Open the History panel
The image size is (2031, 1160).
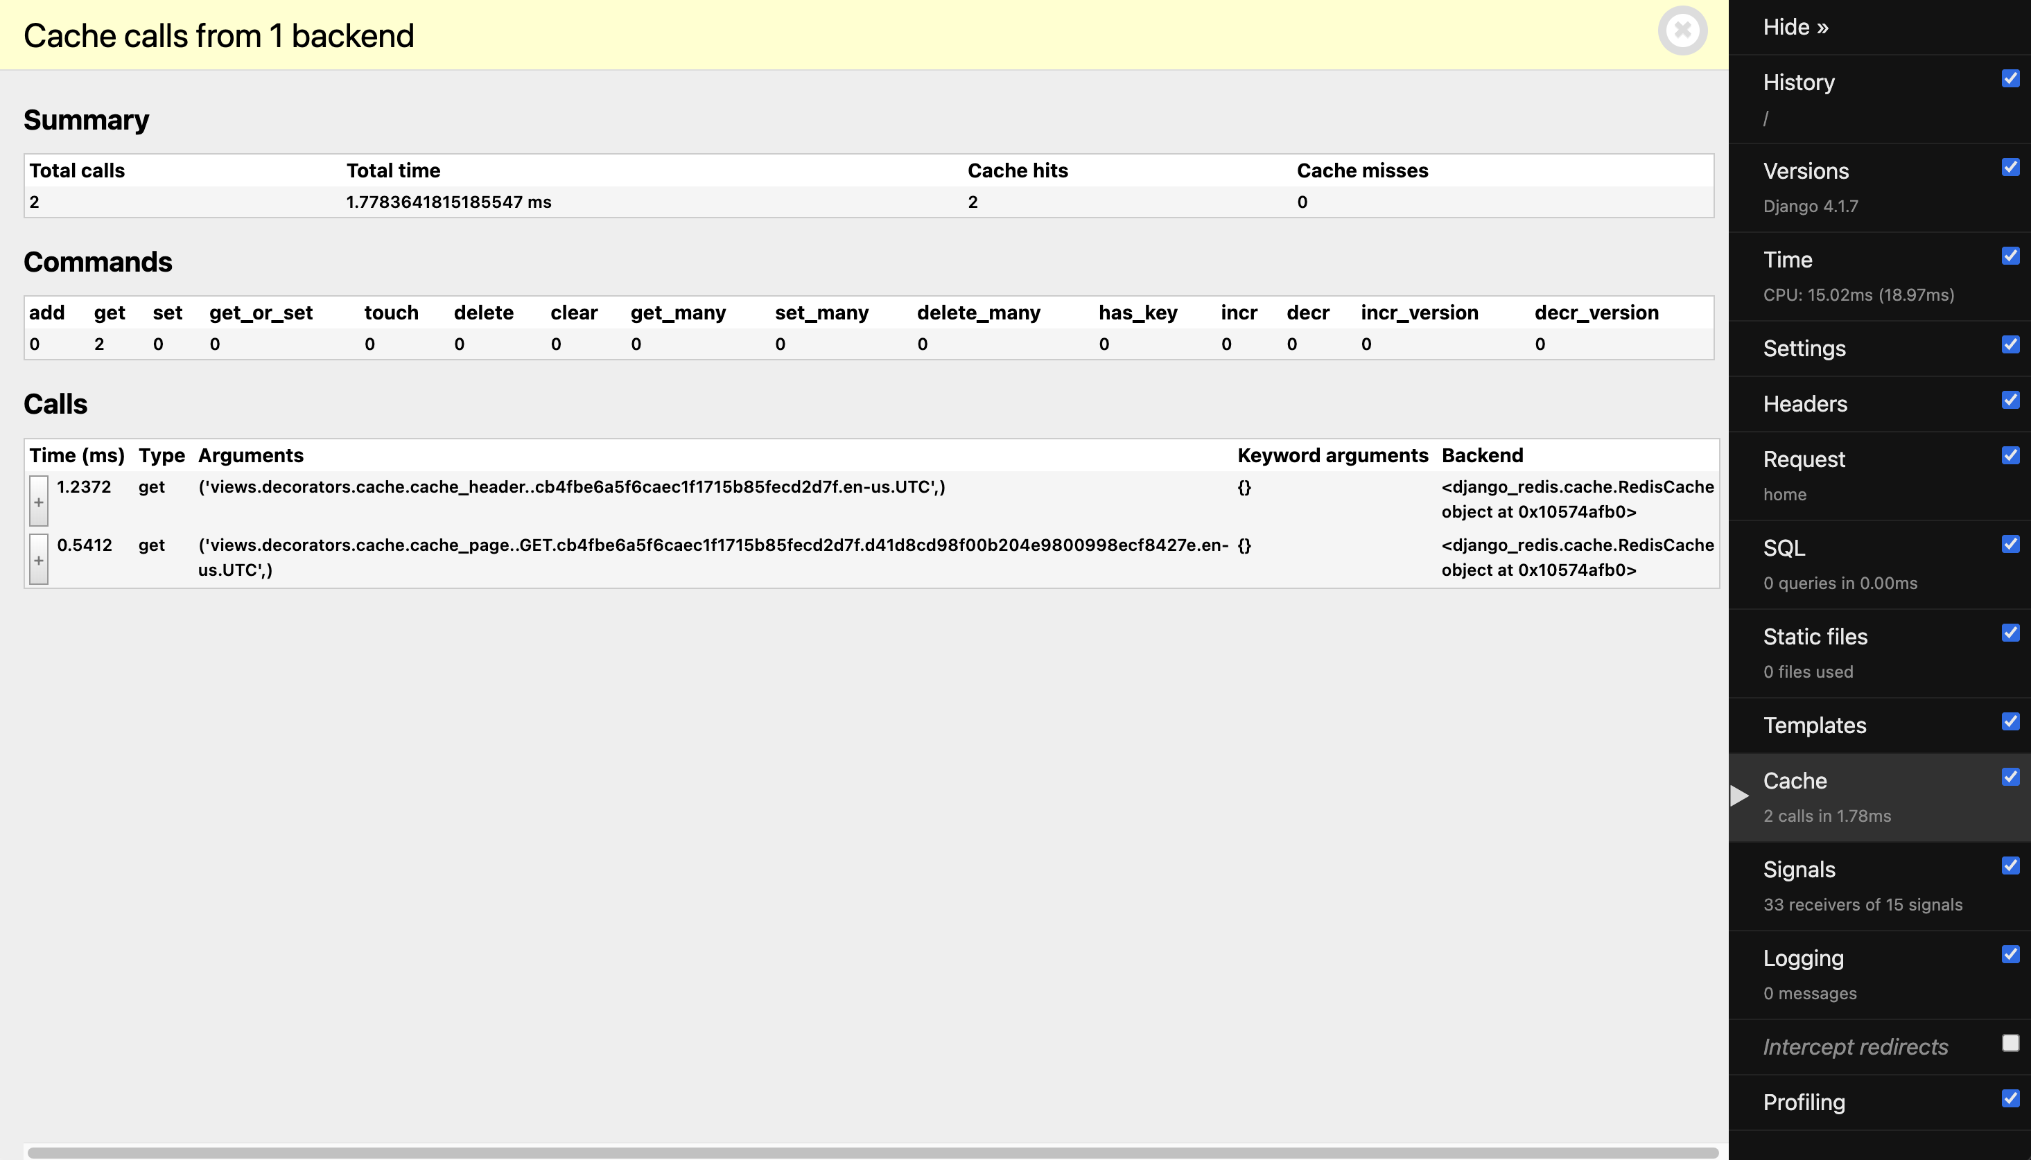coord(1798,82)
